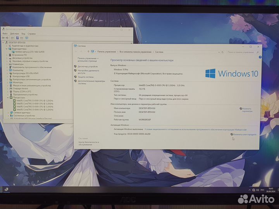Viewport: 279px width, 209px height.
Task: Click the 16,0 ГБ installed memory value
Action: [142, 89]
